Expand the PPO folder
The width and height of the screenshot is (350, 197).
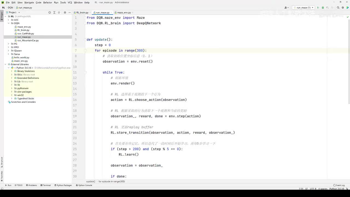pyautogui.click(x=8, y=47)
